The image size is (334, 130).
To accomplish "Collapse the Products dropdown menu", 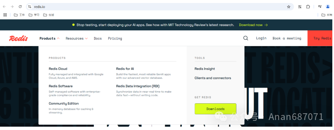I will (x=49, y=38).
